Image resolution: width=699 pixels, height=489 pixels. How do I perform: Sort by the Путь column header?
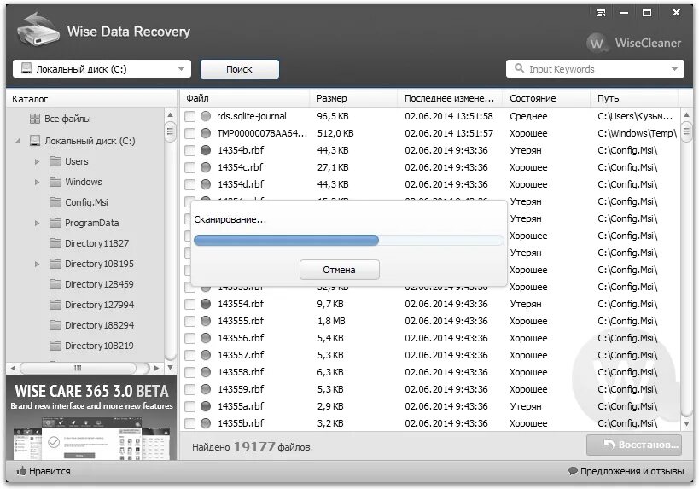click(634, 98)
